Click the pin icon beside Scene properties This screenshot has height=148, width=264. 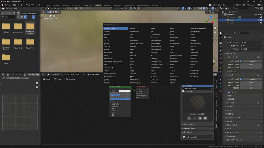pyautogui.click(x=261, y=37)
